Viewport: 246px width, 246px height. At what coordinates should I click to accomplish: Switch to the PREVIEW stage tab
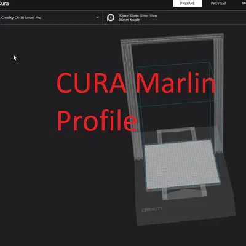218,4
